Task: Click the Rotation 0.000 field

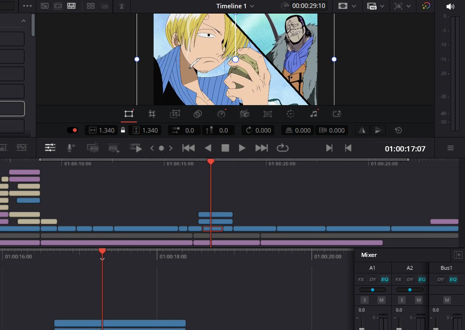Action: click(258, 130)
